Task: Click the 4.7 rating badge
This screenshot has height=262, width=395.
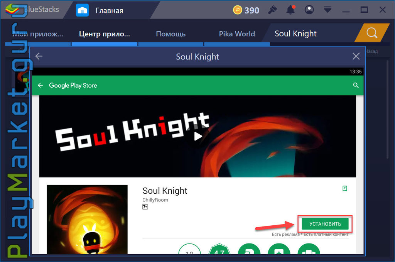Action: 219,249
